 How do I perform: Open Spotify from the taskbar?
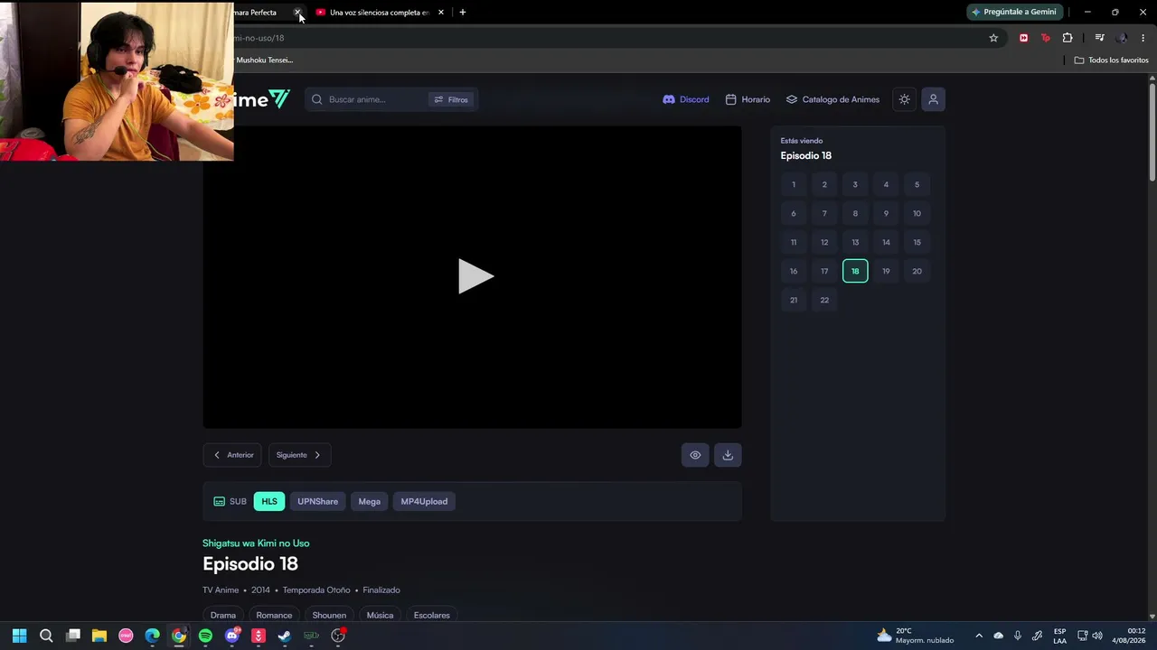(x=205, y=636)
